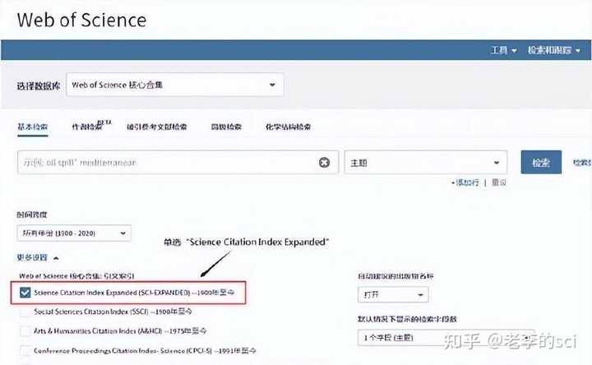Image resolution: width=592 pixels, height=365 pixels.
Task: Collapse the 更多设置 section
Action: [x=37, y=257]
